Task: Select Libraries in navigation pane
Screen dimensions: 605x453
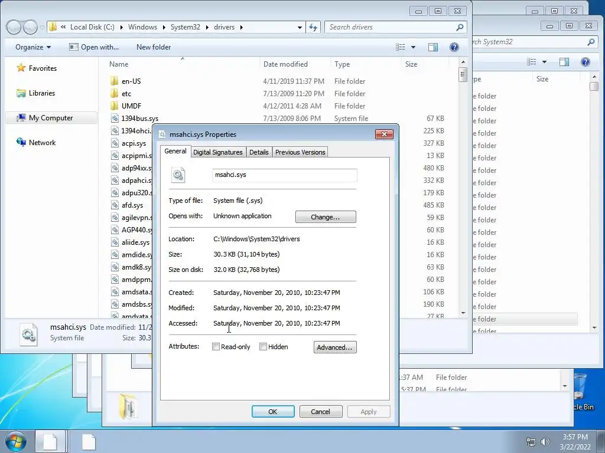Action: [42, 93]
